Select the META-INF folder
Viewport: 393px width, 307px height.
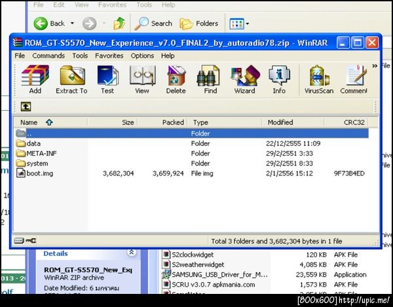point(36,153)
